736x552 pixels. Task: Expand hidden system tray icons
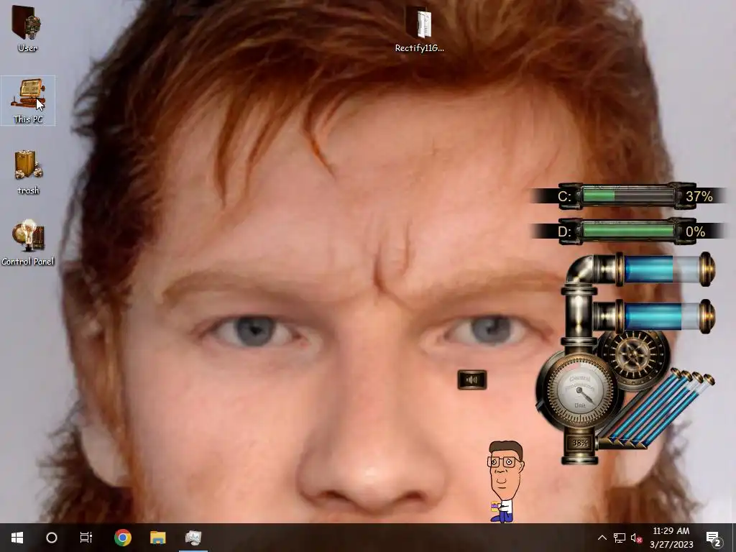pyautogui.click(x=602, y=538)
